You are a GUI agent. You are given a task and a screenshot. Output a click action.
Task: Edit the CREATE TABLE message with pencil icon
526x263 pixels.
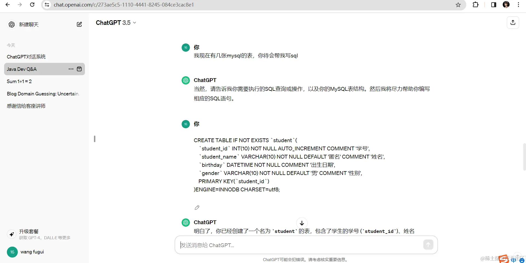click(x=197, y=208)
